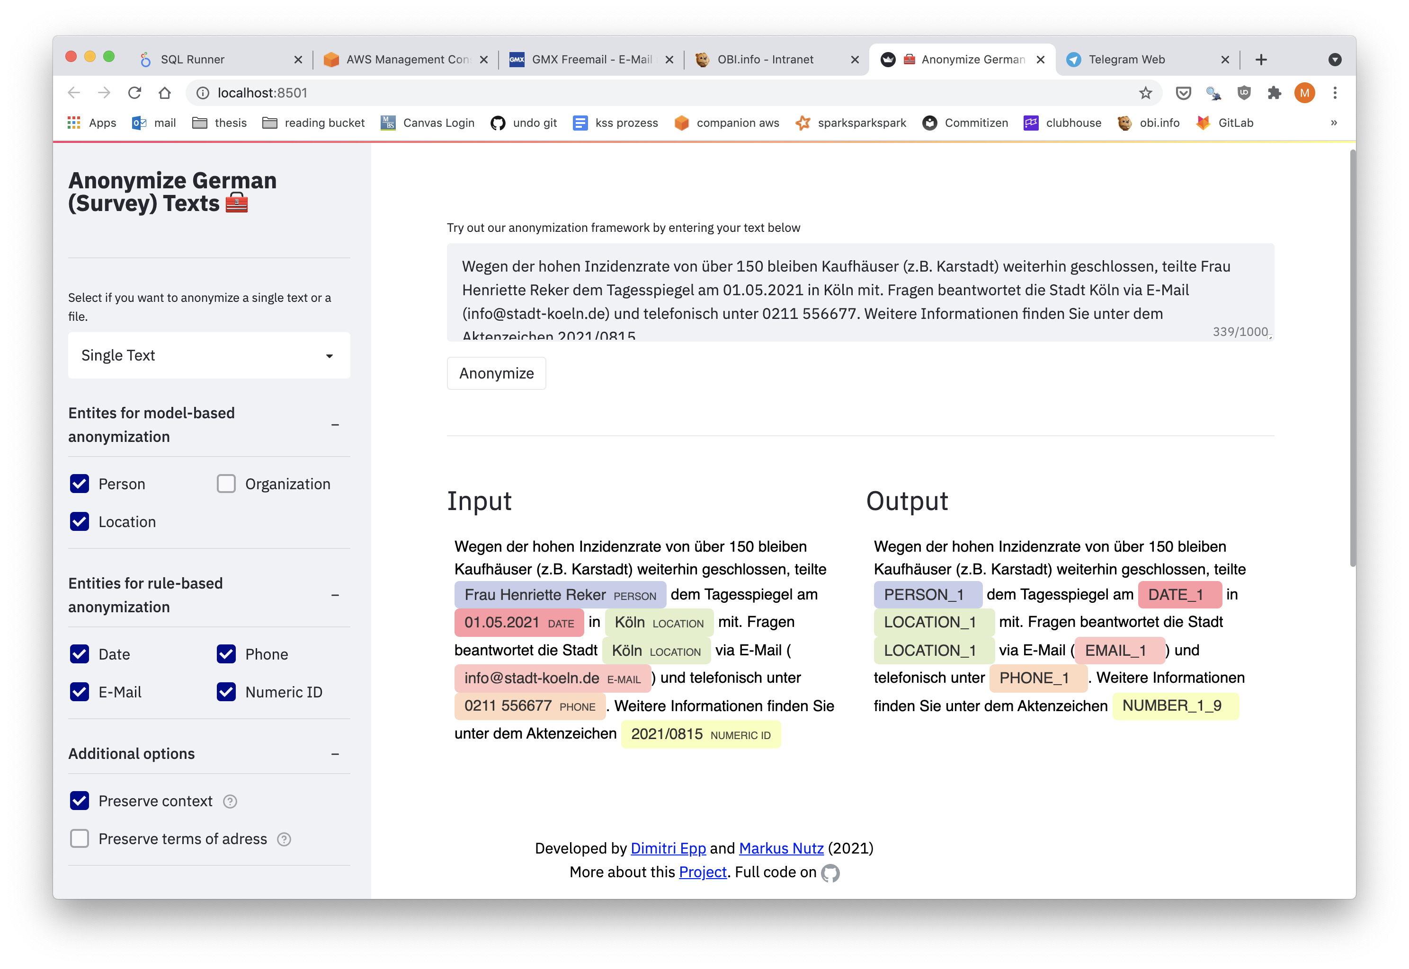Disable the Numeric ID checkbox

coord(226,692)
